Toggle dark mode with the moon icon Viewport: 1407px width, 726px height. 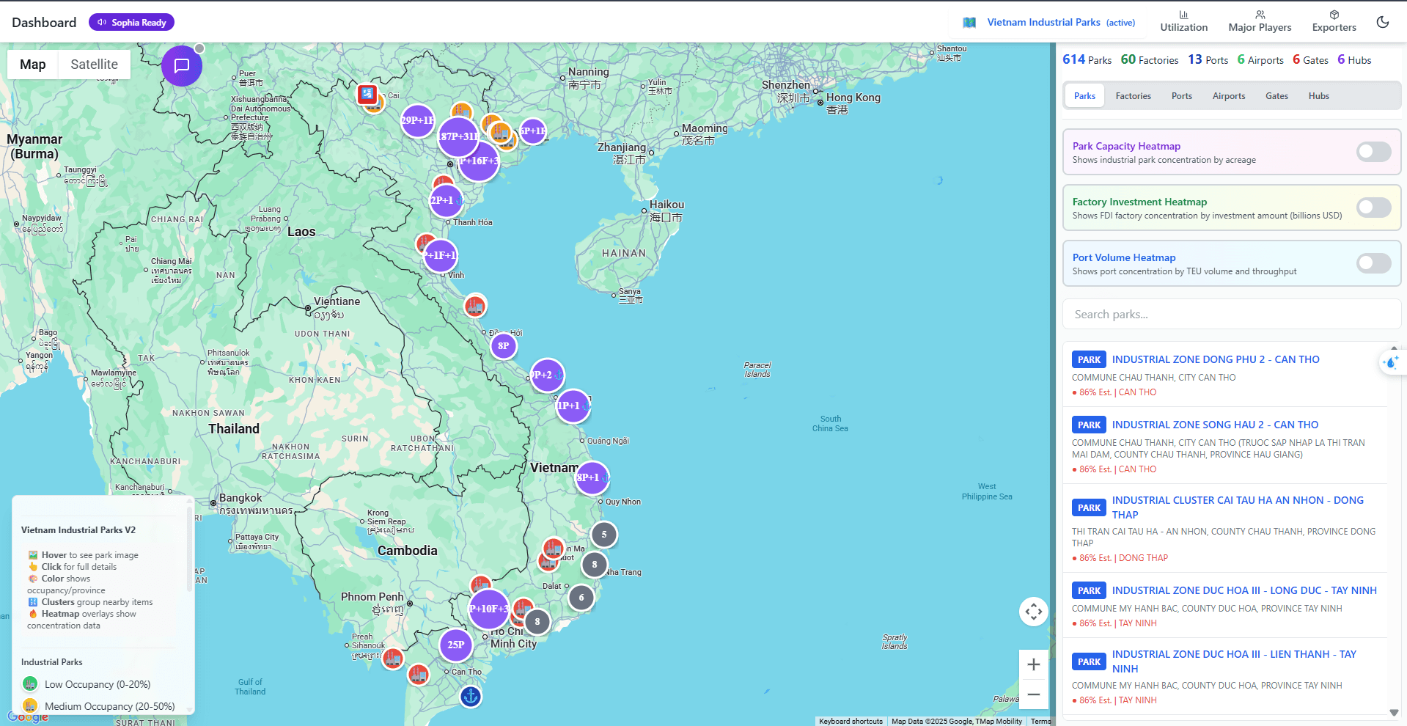[x=1383, y=22]
